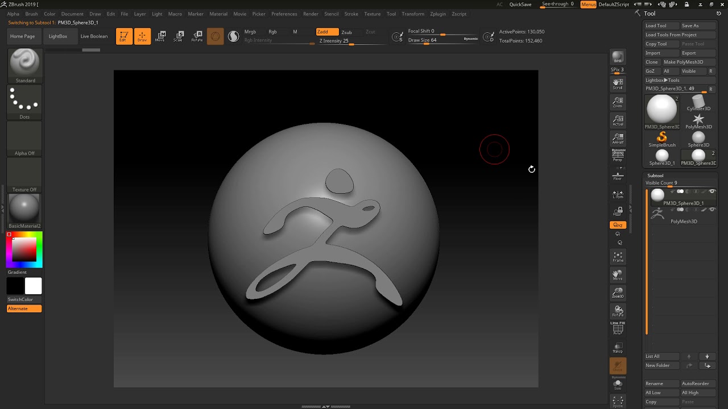Click the Rotate view icon in right shelf

point(618,311)
